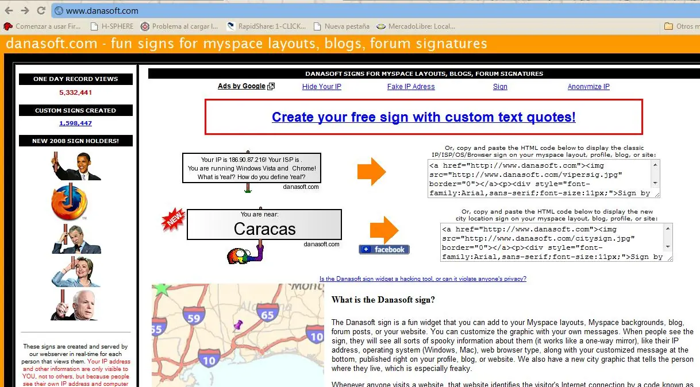Click the George Bush sign holder image
700x387 pixels.
(x=76, y=238)
